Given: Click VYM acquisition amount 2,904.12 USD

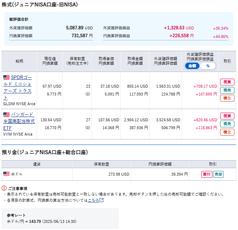Looking at the screenshot, I should [136, 120].
